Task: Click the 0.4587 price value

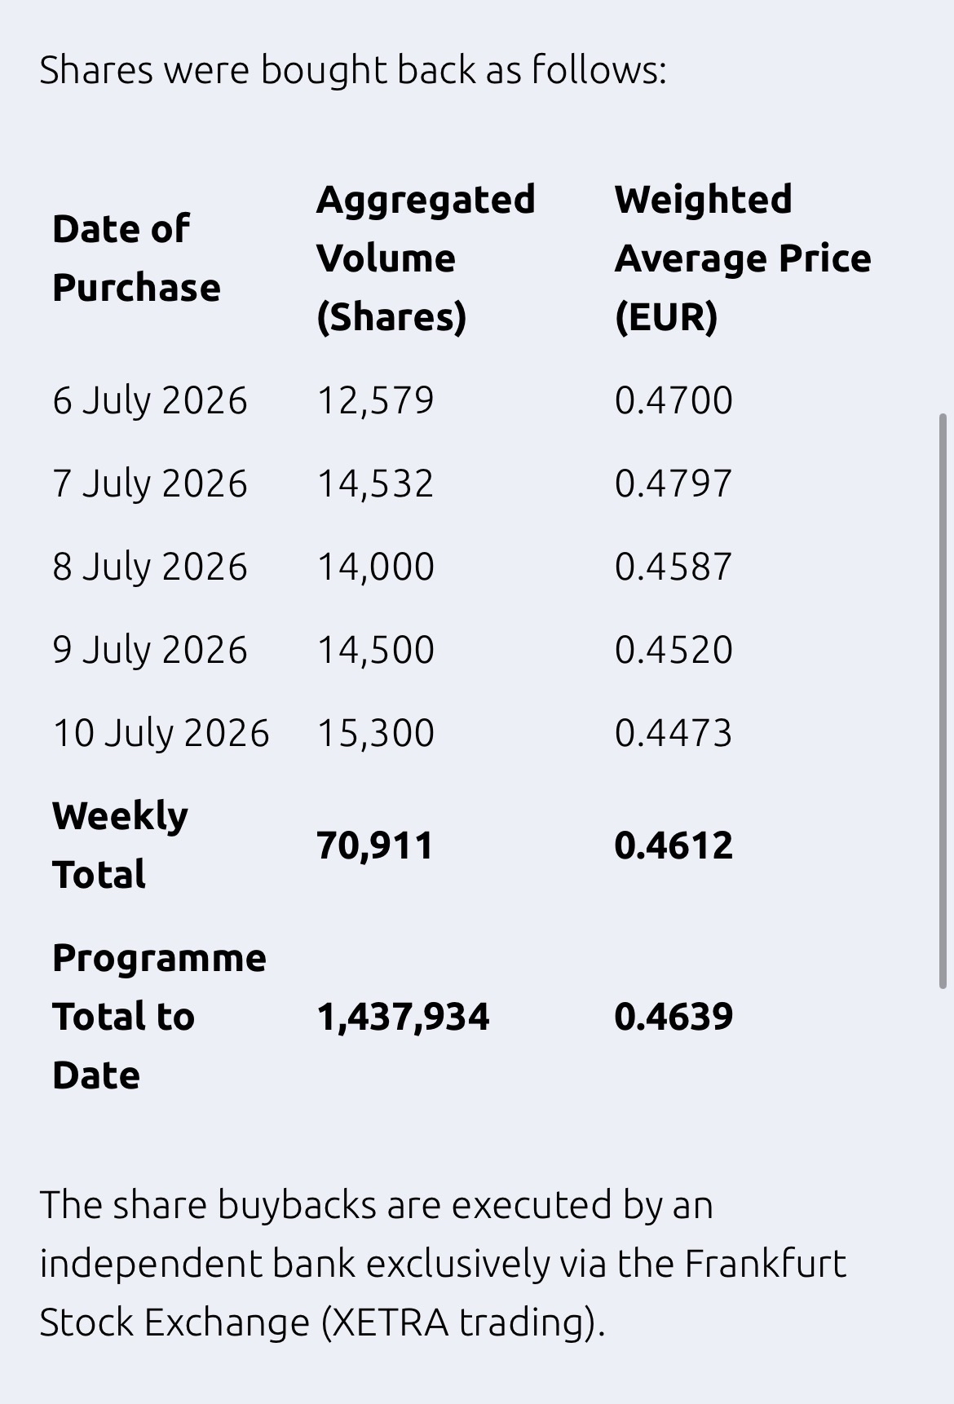Action: click(x=674, y=567)
